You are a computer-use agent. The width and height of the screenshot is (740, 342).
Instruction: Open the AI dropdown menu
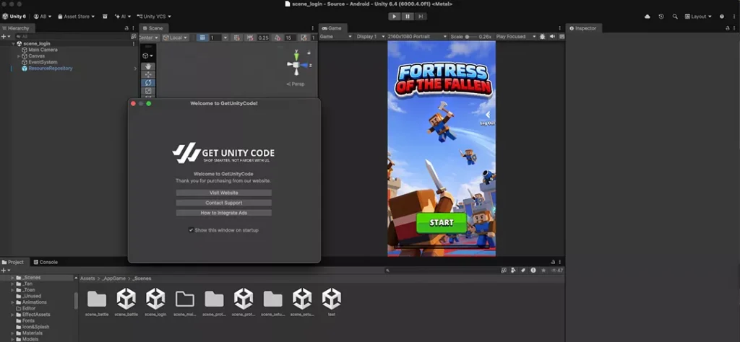(122, 17)
